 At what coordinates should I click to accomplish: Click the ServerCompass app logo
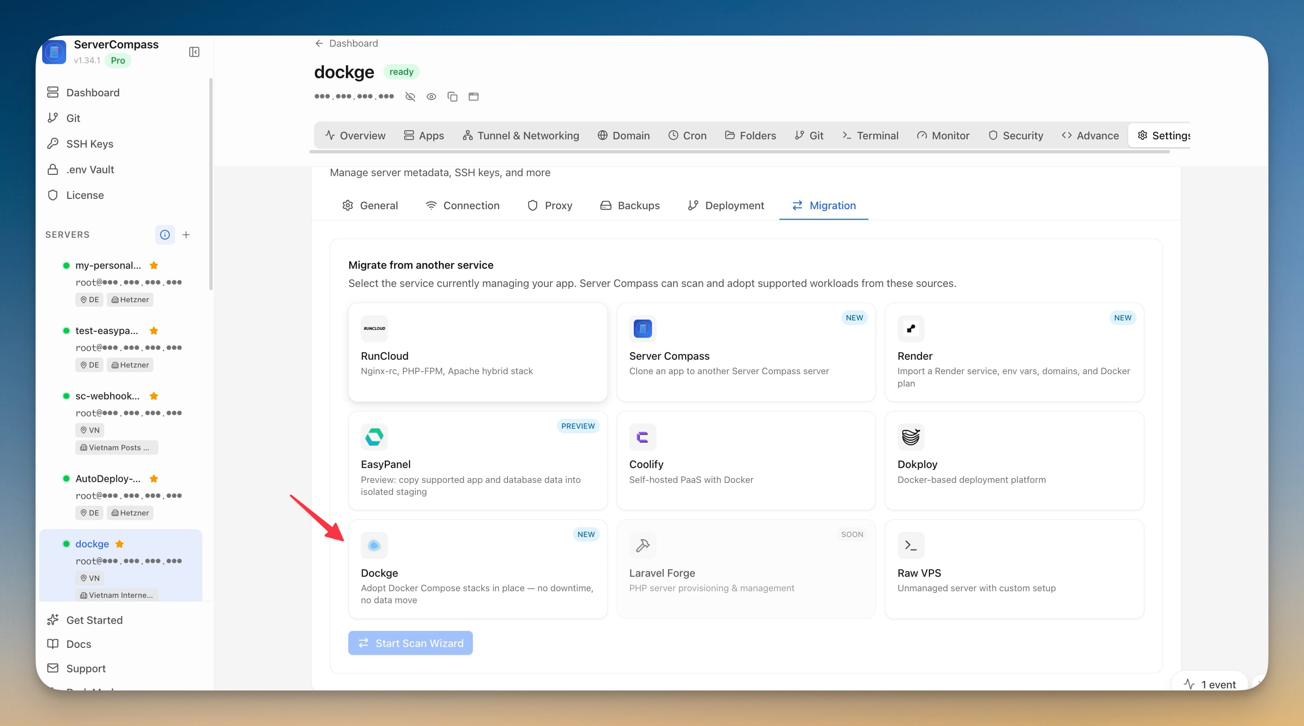(x=54, y=52)
